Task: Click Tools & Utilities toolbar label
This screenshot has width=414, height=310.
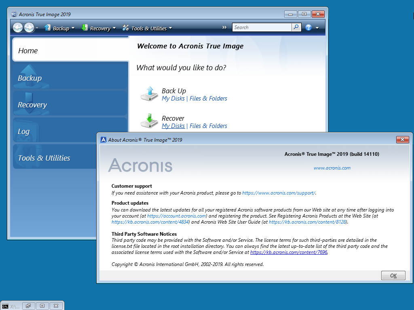Action: (149, 28)
